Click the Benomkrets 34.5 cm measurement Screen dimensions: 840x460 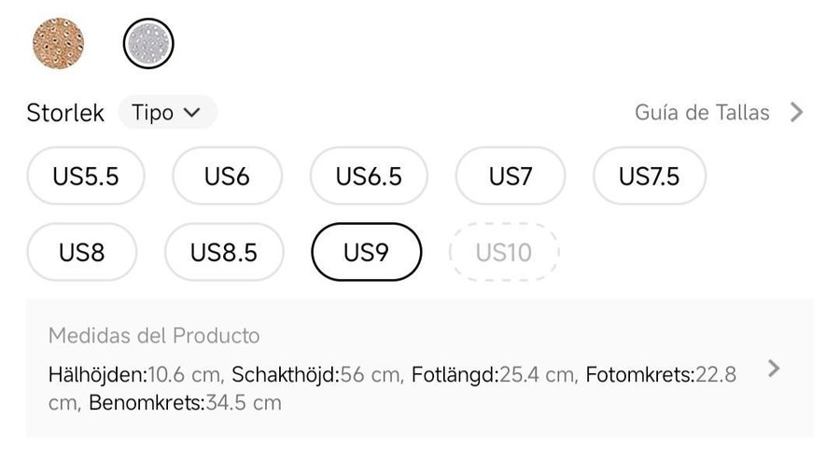pos(185,403)
